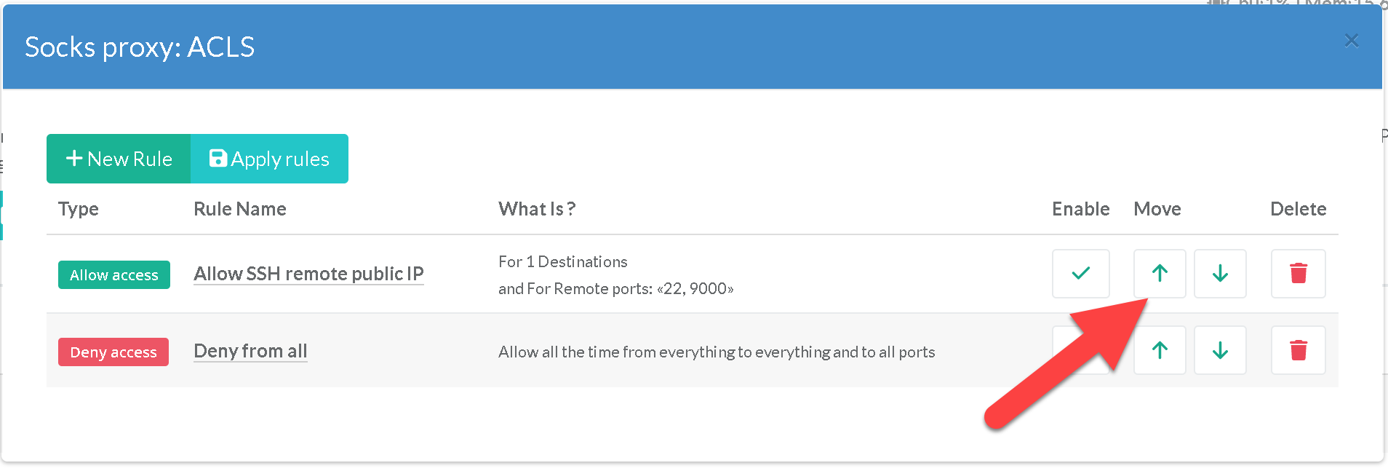Click the Delete column header
The image size is (1388, 471).
[1298, 209]
